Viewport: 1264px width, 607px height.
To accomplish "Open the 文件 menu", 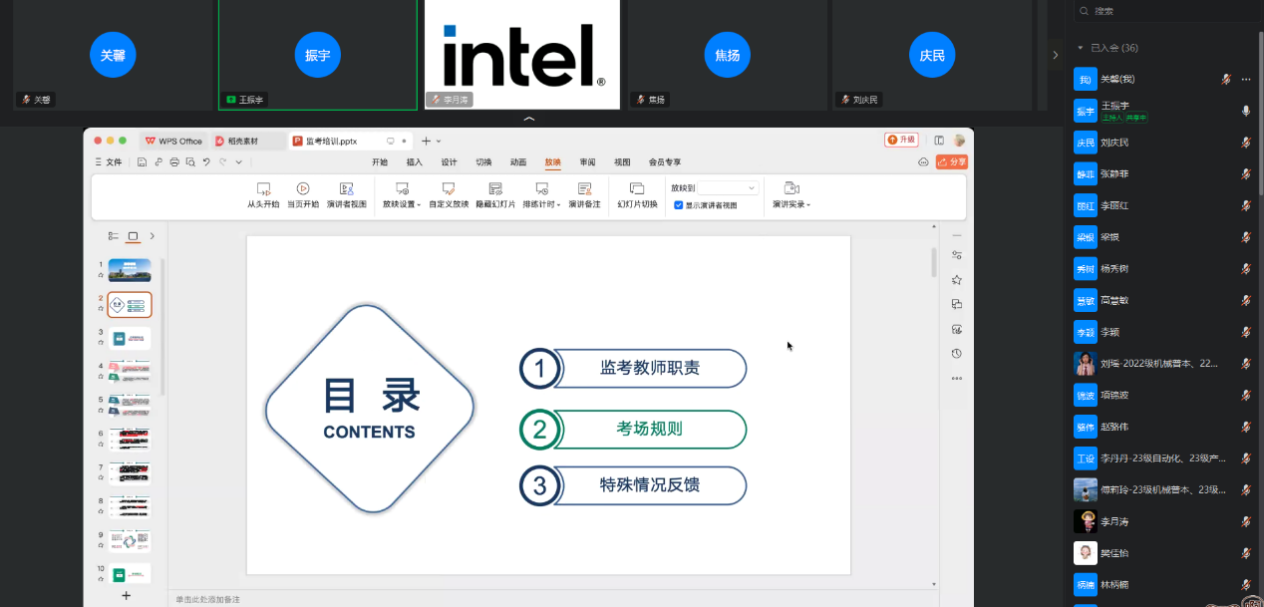I will (109, 161).
